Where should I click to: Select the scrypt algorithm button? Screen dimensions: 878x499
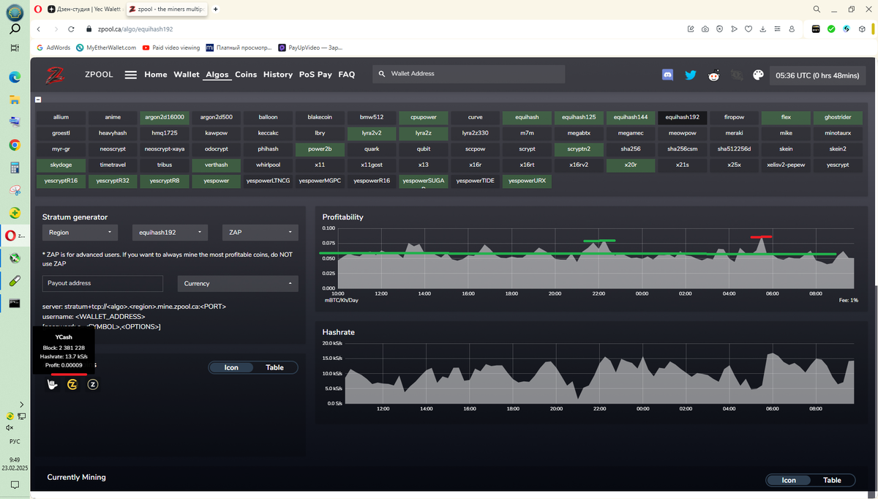tap(527, 149)
